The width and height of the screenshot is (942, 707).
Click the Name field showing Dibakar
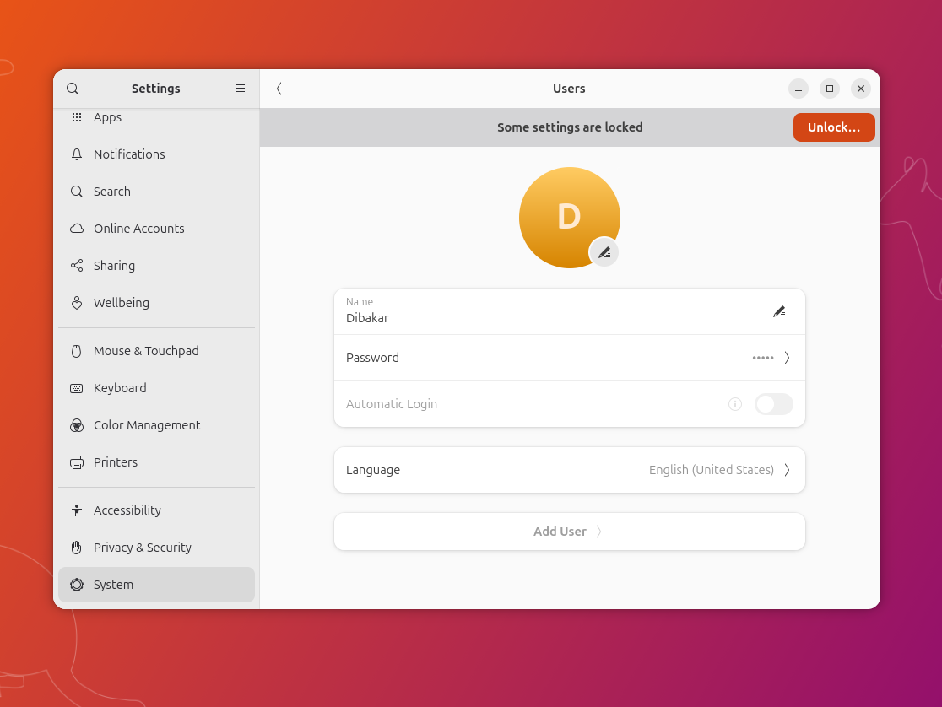(570, 312)
